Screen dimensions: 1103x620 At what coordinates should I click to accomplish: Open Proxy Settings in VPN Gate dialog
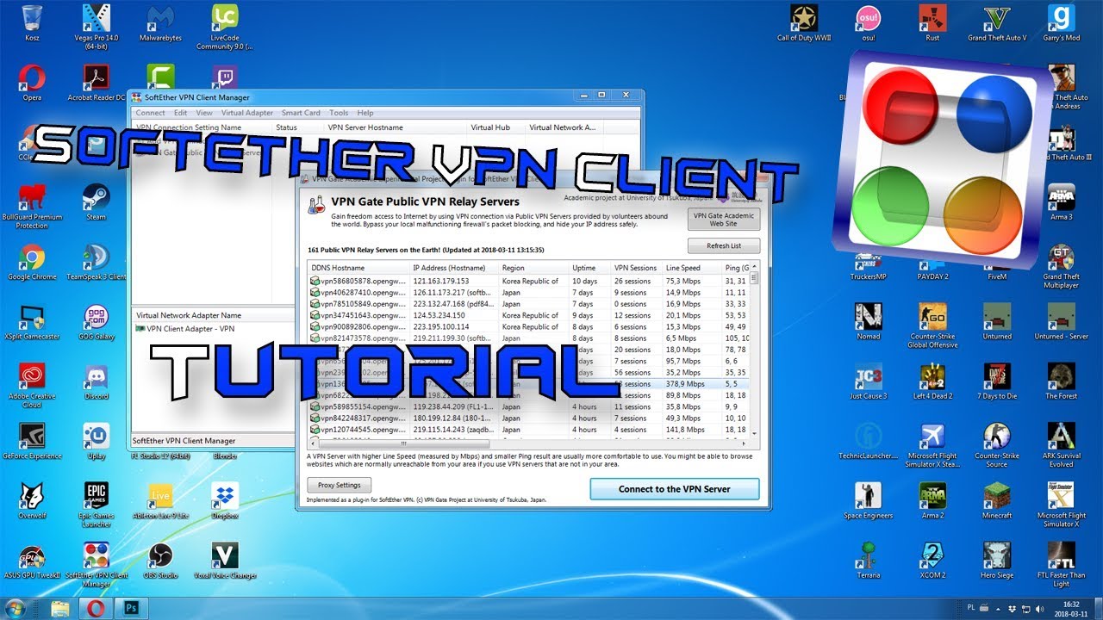click(x=340, y=485)
